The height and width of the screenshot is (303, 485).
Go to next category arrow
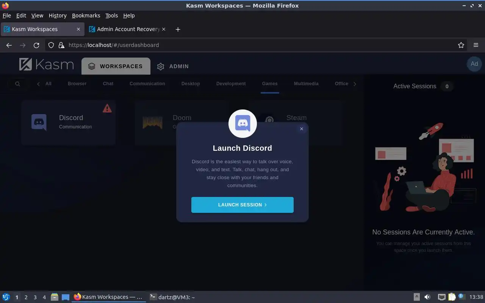point(355,84)
